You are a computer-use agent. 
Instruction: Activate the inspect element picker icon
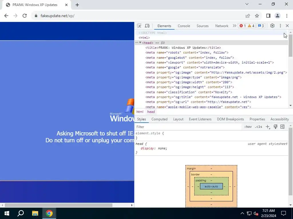tap(139, 26)
